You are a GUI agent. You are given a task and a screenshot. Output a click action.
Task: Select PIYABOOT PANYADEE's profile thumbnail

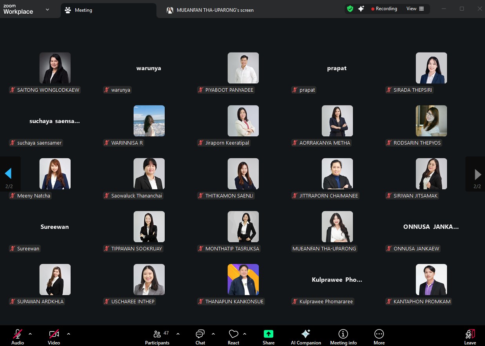coord(243,68)
